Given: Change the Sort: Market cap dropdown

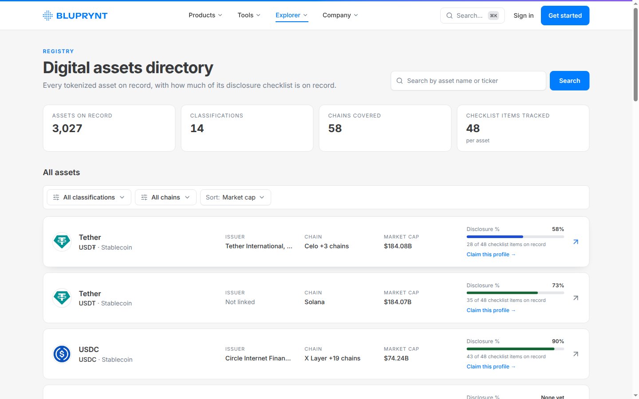Looking at the screenshot, I should [236, 197].
